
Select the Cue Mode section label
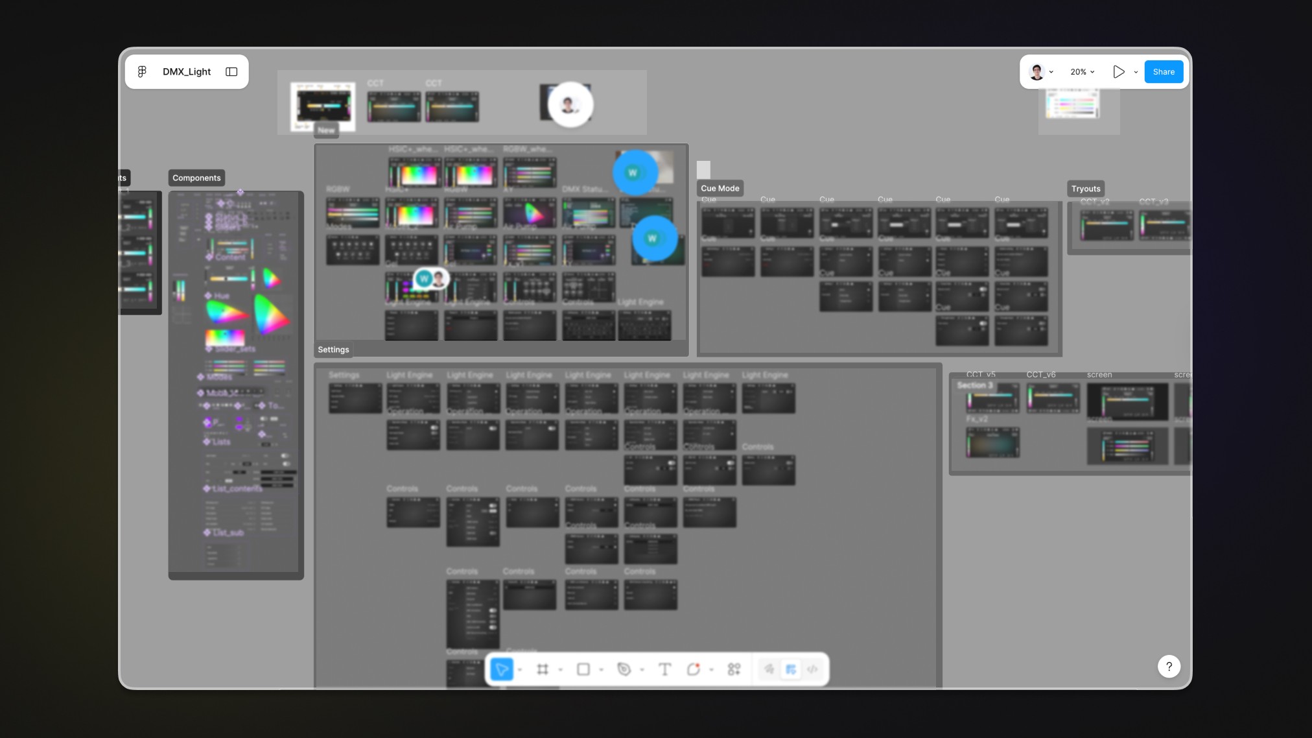coord(720,188)
